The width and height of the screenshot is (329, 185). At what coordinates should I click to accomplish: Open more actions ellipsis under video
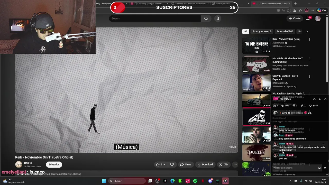[x=235, y=164]
